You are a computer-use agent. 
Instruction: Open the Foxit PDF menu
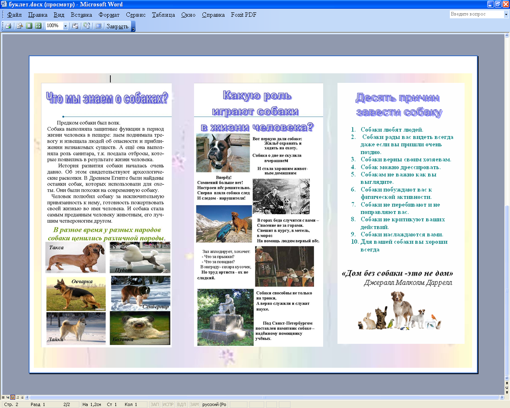pyautogui.click(x=243, y=15)
